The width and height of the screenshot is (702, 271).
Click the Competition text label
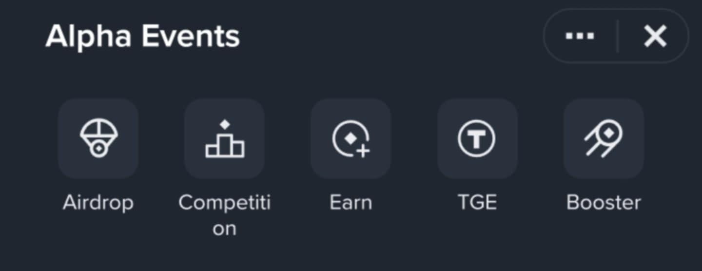(x=224, y=215)
